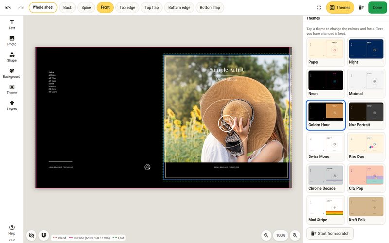The height and width of the screenshot is (243, 389).
Task: Select the Text tool
Action: point(12,25)
